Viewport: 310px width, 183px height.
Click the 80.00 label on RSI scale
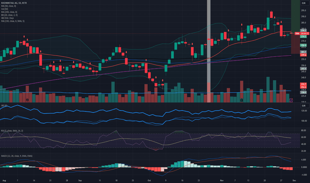click(x=303, y=130)
